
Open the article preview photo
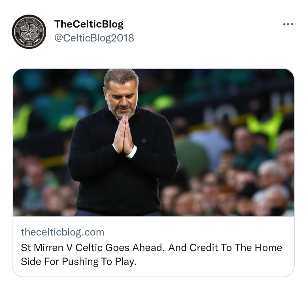point(153,143)
